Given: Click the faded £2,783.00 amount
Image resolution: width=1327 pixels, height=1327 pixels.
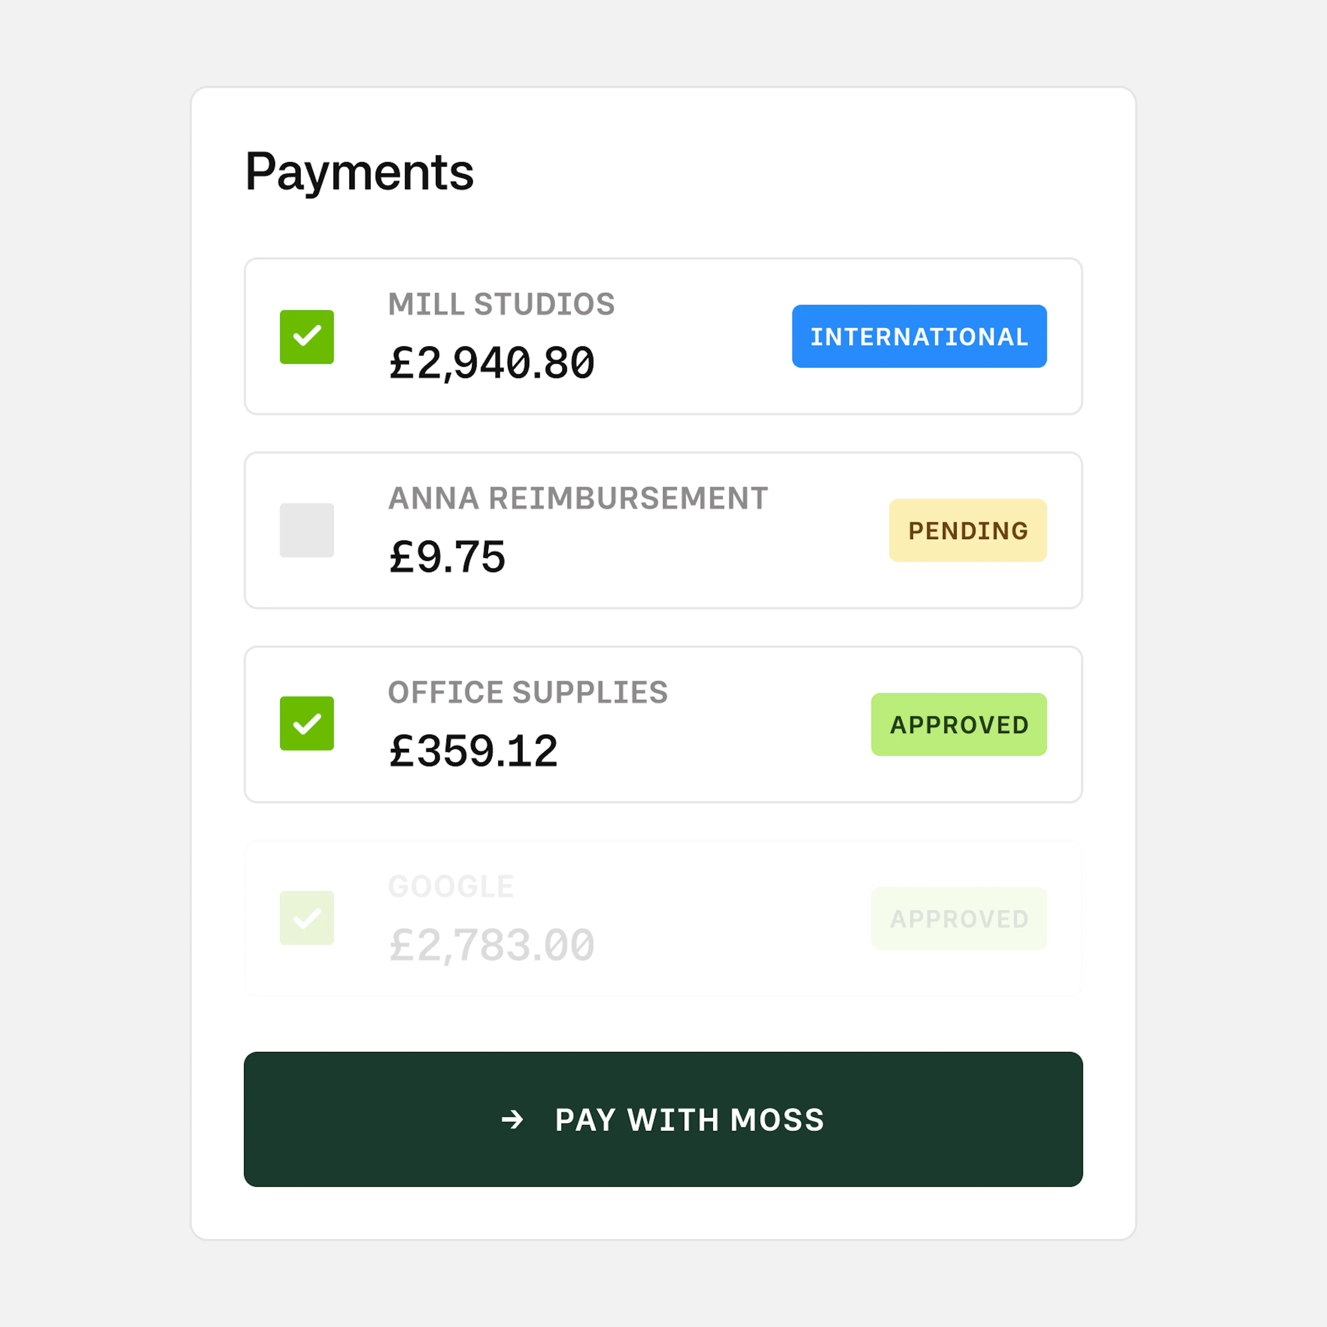Looking at the screenshot, I should click(x=492, y=945).
